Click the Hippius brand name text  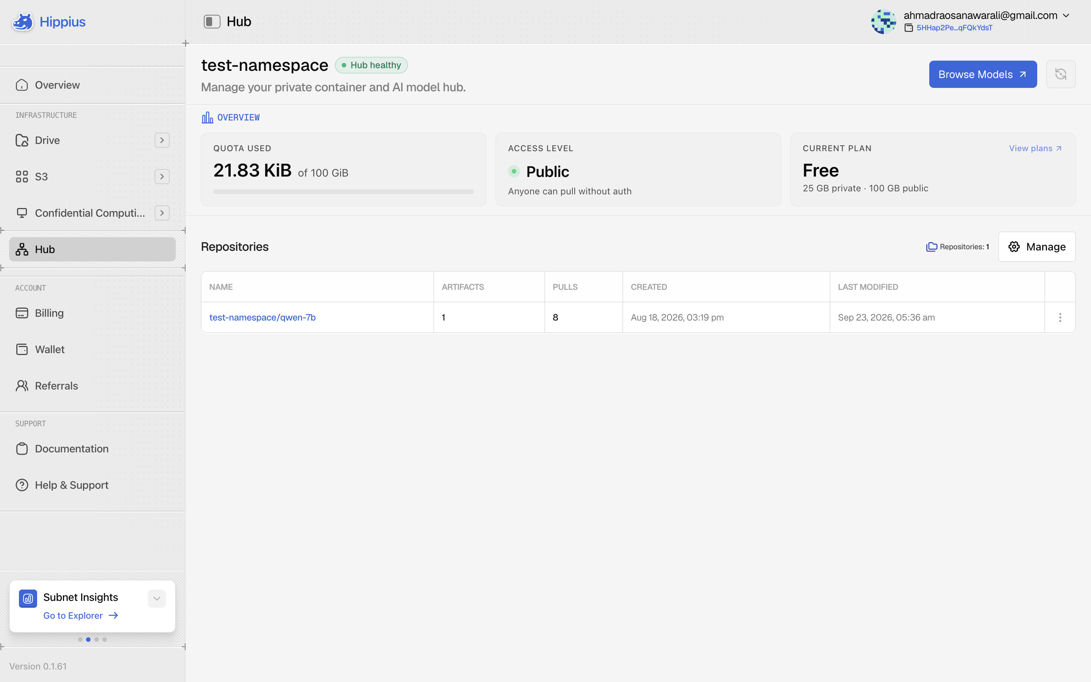pyautogui.click(x=62, y=22)
